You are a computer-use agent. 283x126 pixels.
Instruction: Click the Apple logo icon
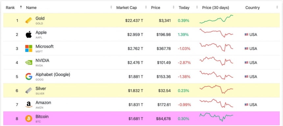pyautogui.click(x=29, y=34)
